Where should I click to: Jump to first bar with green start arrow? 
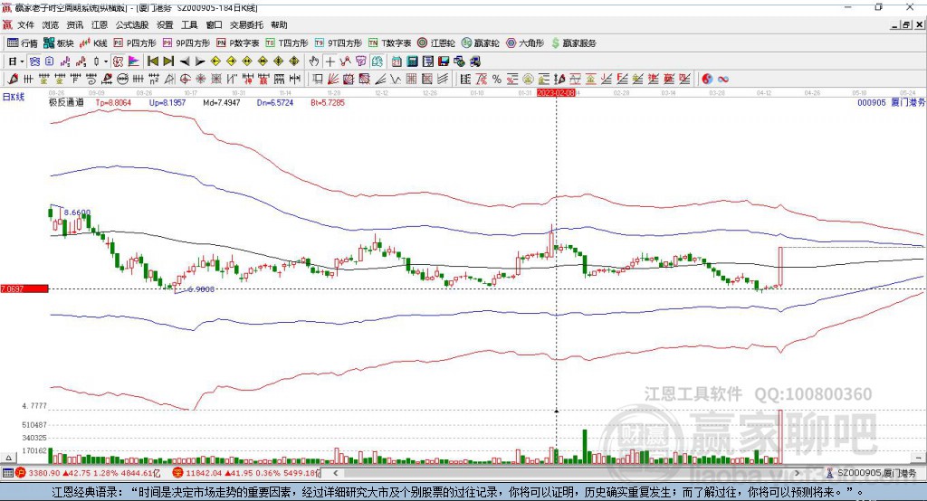pos(152,61)
